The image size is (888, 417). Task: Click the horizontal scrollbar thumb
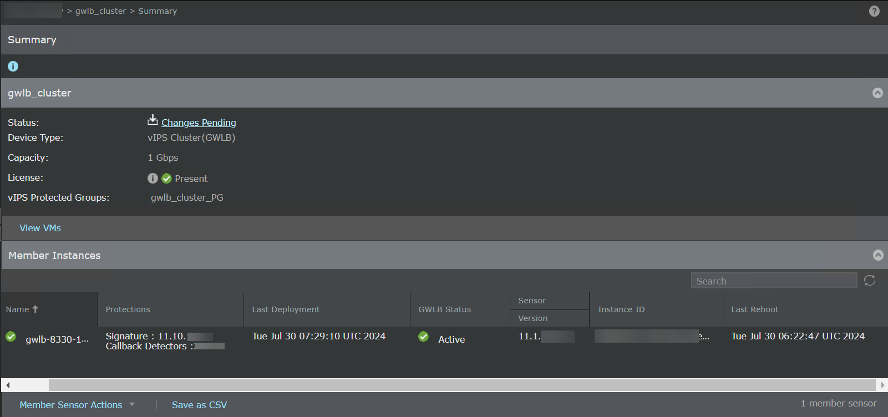pos(461,385)
